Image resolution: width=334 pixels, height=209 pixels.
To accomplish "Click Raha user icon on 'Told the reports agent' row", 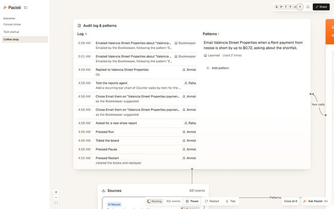I will [x=186, y=83].
